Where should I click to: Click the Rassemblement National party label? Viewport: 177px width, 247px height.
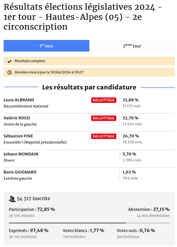[x=26, y=106]
